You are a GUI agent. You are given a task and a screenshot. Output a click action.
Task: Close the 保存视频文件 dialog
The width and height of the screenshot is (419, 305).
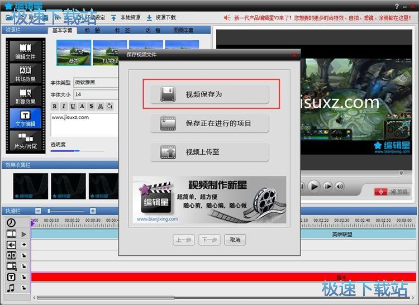coord(294,55)
